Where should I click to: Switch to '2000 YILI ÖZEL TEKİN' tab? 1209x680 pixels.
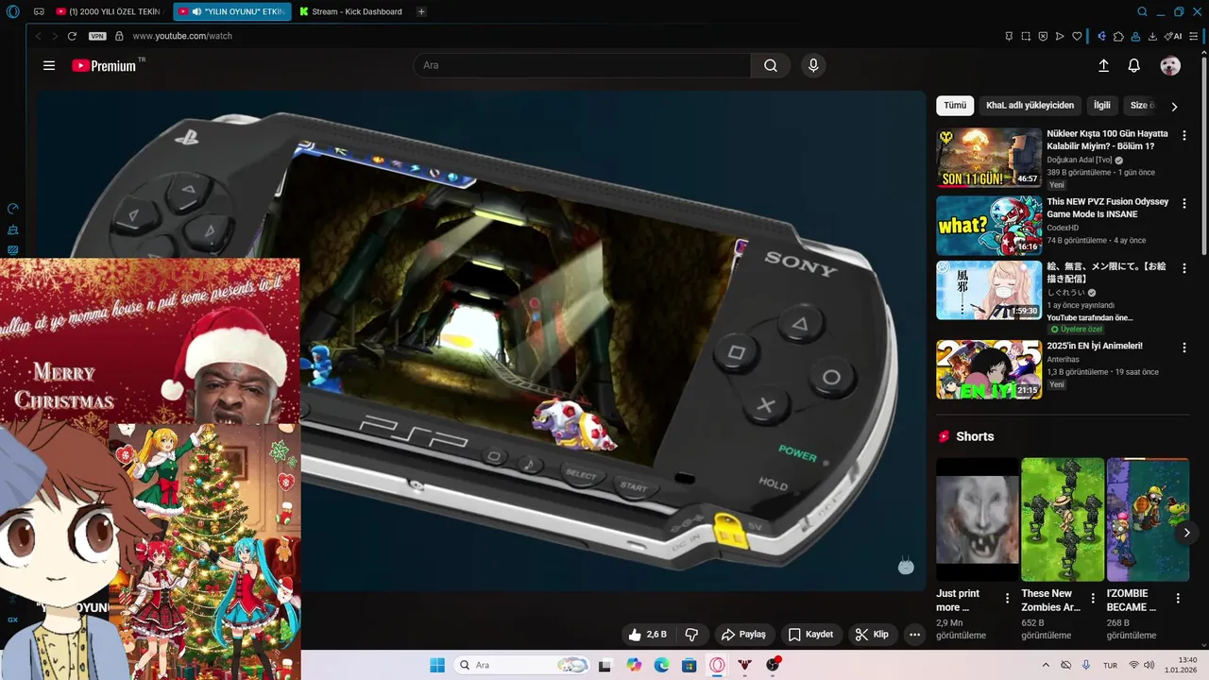[111, 11]
